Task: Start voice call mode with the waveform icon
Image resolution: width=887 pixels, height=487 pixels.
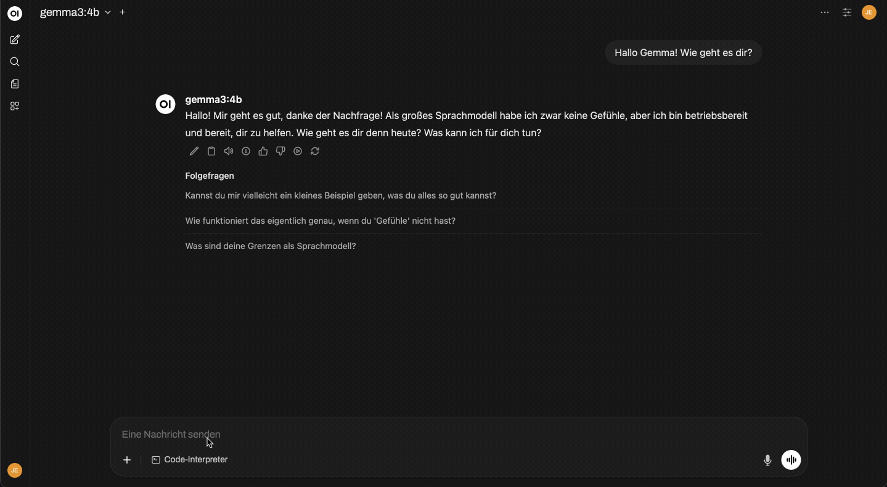Action: [x=791, y=460]
